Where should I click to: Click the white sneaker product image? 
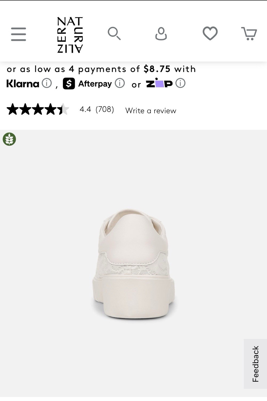pos(133,263)
